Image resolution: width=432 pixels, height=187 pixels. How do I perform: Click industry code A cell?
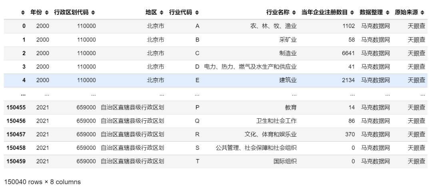[197, 26]
